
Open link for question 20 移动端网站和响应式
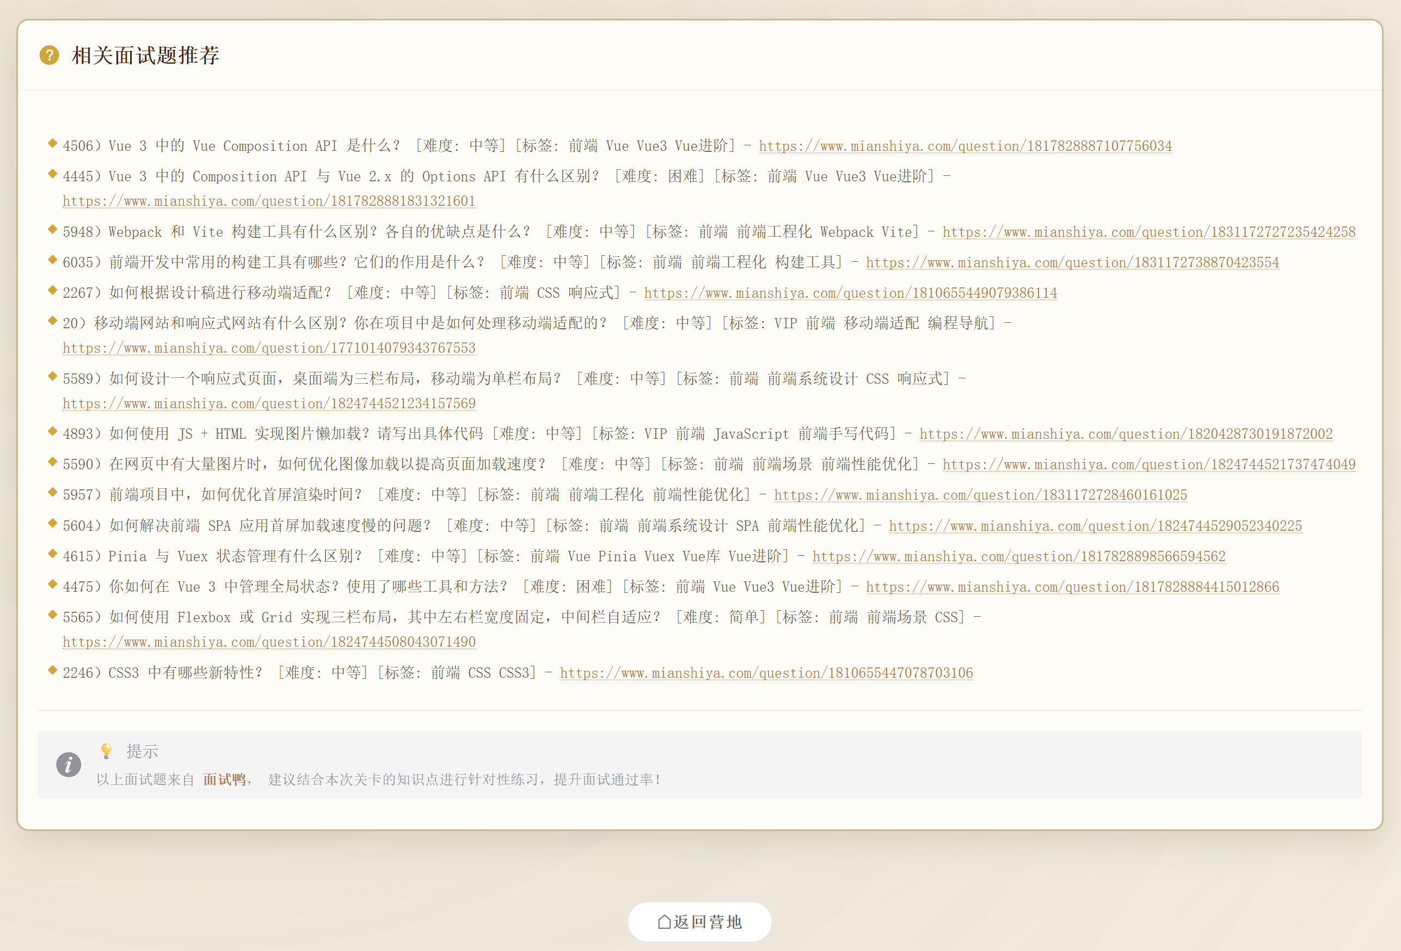[269, 348]
